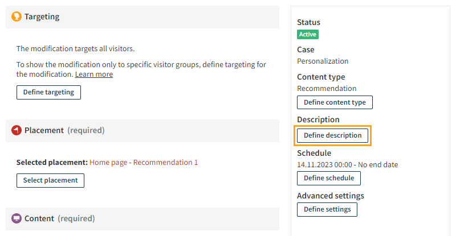Click the highlighted Define description button

(x=332, y=135)
